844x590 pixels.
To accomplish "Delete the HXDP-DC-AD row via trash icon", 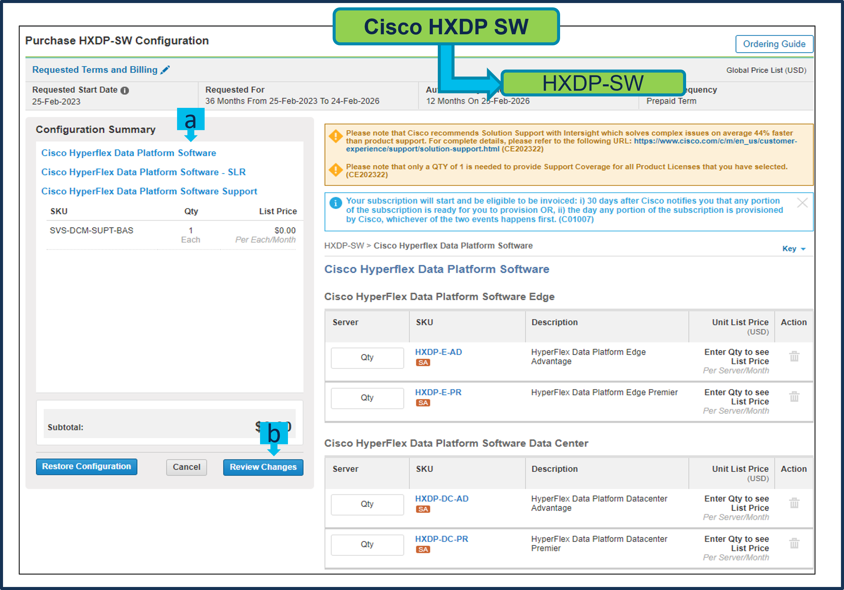I will [794, 503].
